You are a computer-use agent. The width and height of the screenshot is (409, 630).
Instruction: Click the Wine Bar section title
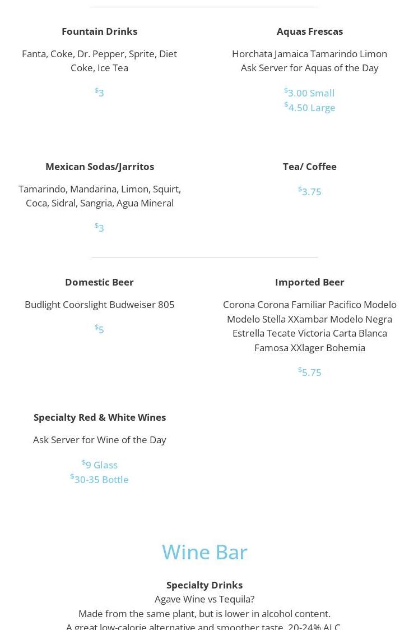tap(204, 552)
